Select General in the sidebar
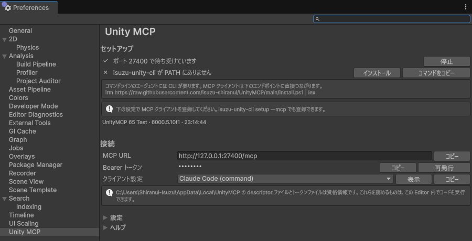Screen dimensions: 472x241 coord(20,31)
